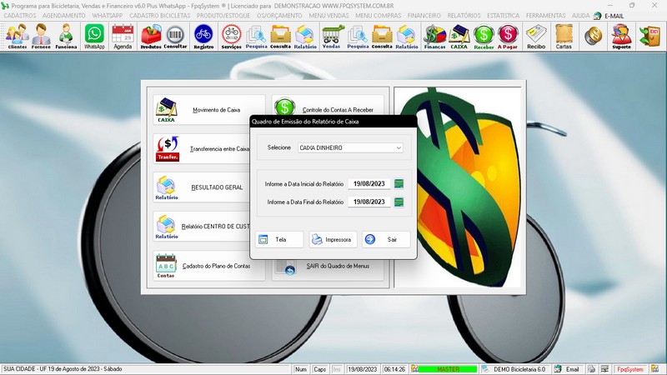Open the bicycle Registro icon
This screenshot has height=375, width=667.
pyautogui.click(x=203, y=36)
